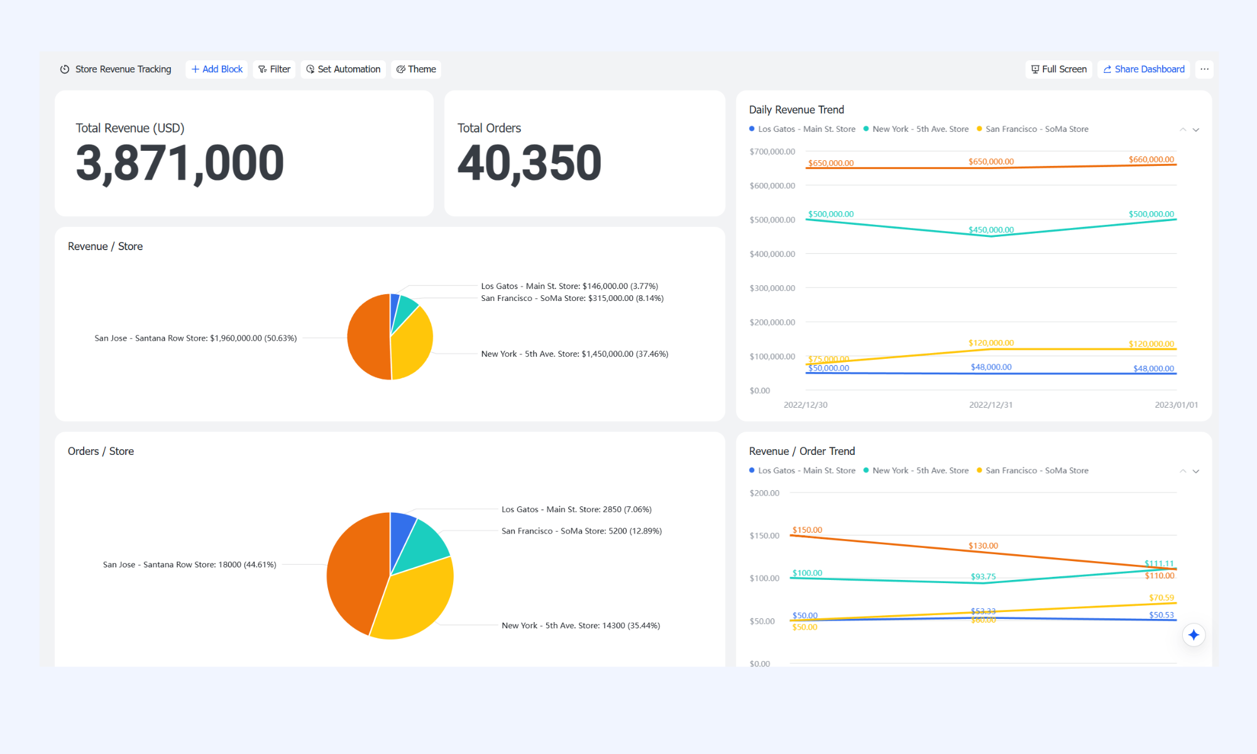Toggle Los Gatos series in Daily Revenue Trend legend

[x=802, y=129]
